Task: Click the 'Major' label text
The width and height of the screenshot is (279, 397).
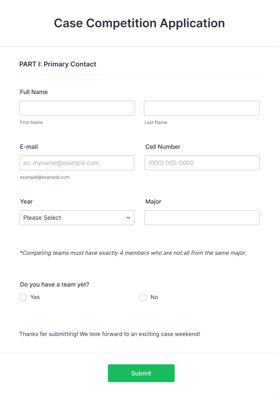Action: coord(153,201)
